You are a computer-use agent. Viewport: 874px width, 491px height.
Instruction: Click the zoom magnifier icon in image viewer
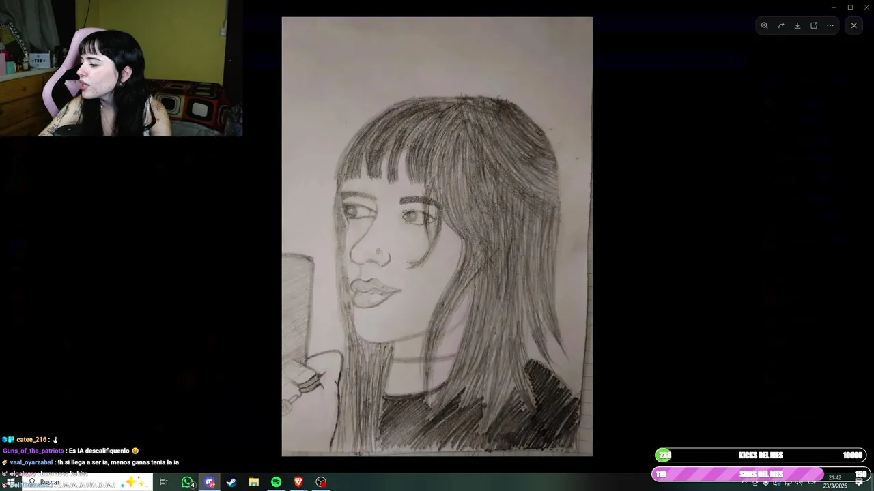[764, 25]
